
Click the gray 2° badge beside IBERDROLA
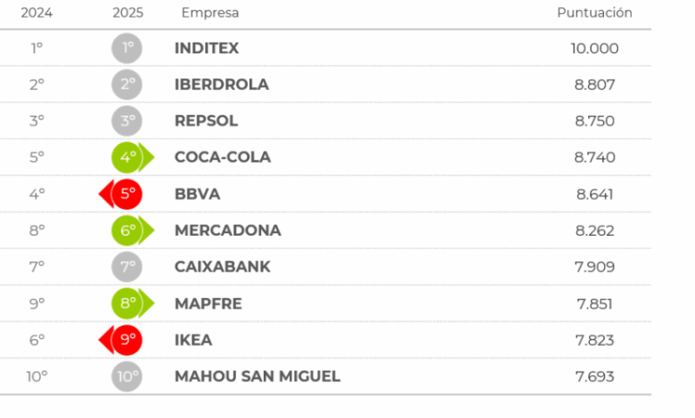click(x=127, y=84)
